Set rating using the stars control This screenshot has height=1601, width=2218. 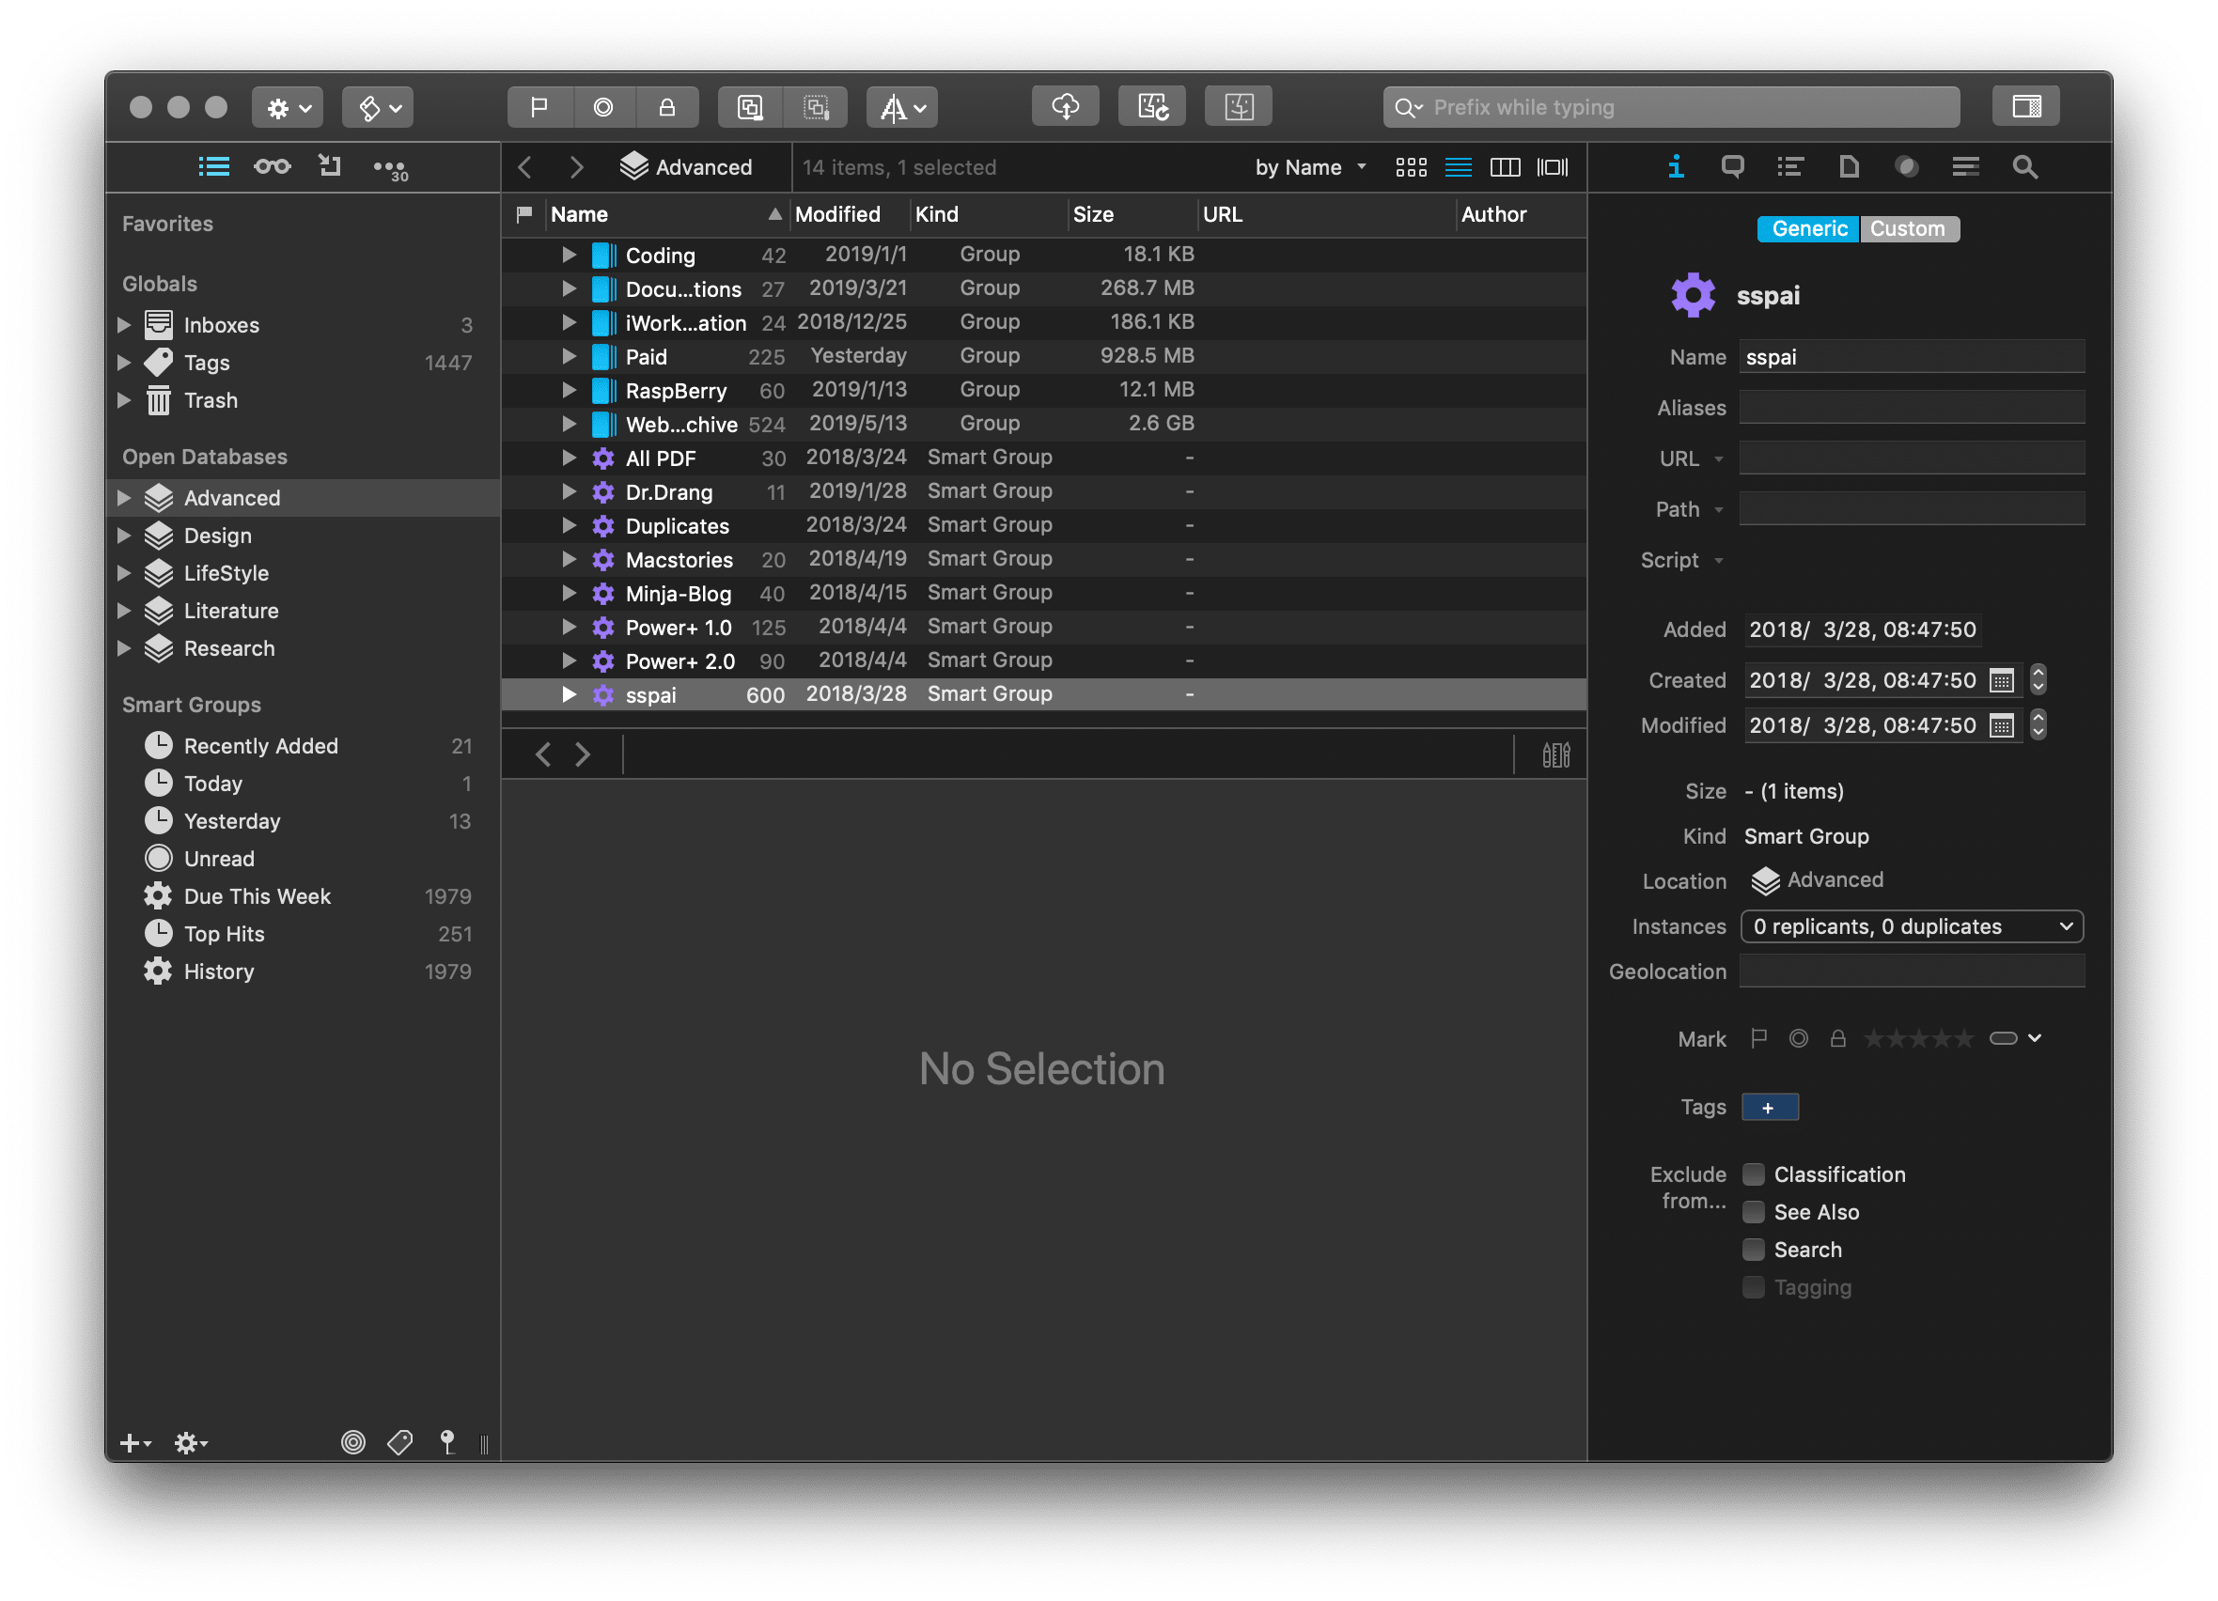click(x=1917, y=1038)
